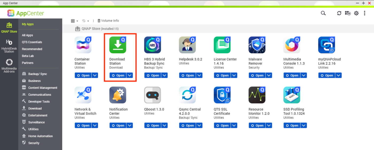The image size is (374, 150).
Task: Select Backup/ Sync category
Action: click(34, 74)
